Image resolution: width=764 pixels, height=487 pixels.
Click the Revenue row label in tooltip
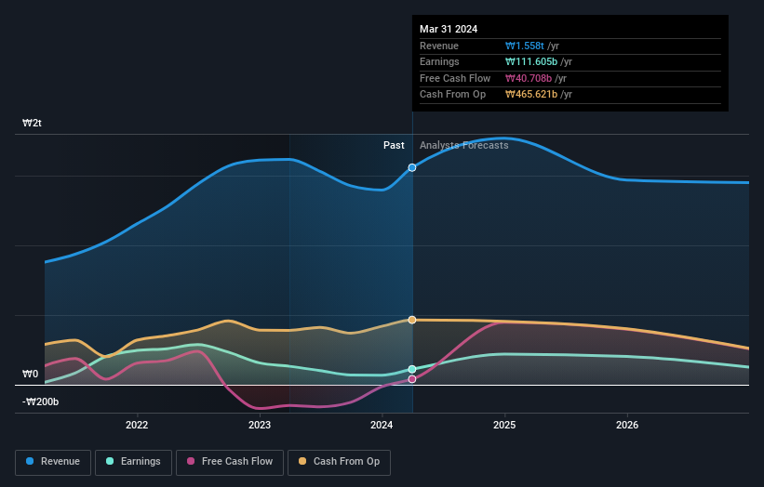click(x=439, y=46)
